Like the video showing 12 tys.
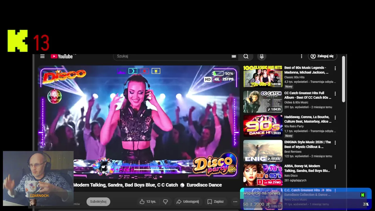 point(148,202)
